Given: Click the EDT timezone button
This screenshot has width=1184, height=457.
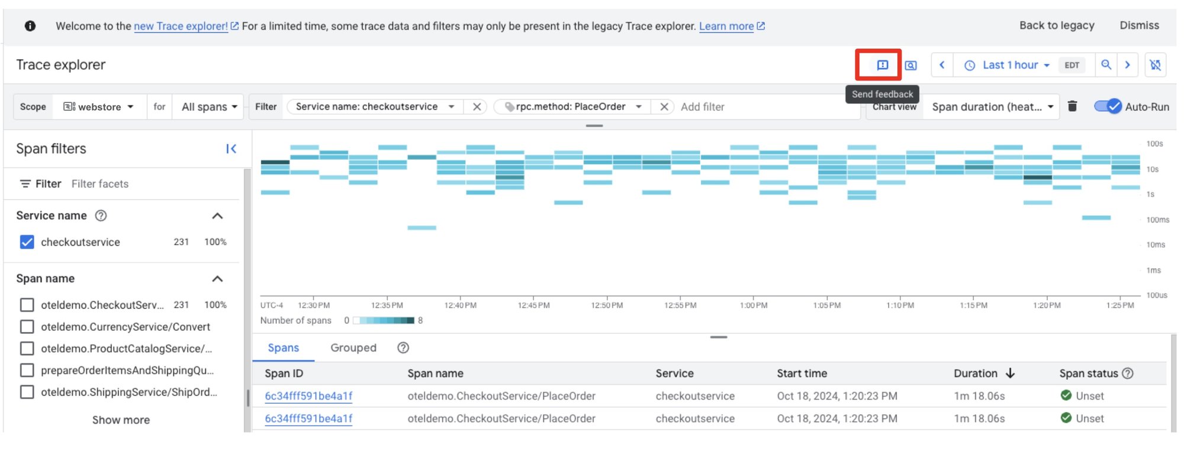Looking at the screenshot, I should point(1072,66).
